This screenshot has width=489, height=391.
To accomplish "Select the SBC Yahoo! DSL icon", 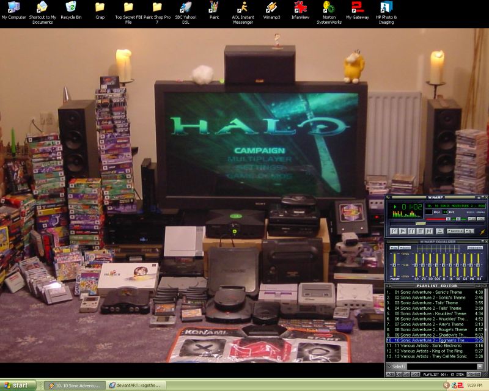I will pyautogui.click(x=186, y=13).
